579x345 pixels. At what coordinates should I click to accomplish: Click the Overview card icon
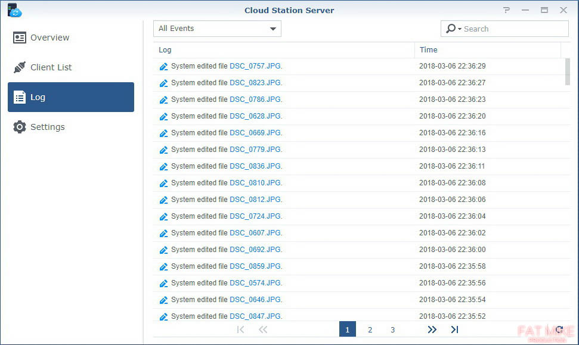(20, 38)
